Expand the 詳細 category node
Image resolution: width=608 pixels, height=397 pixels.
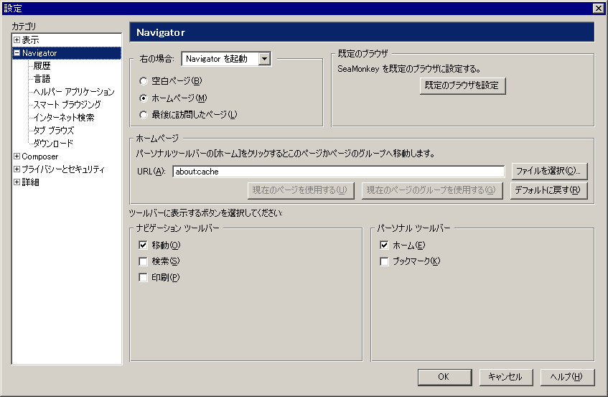(17, 182)
